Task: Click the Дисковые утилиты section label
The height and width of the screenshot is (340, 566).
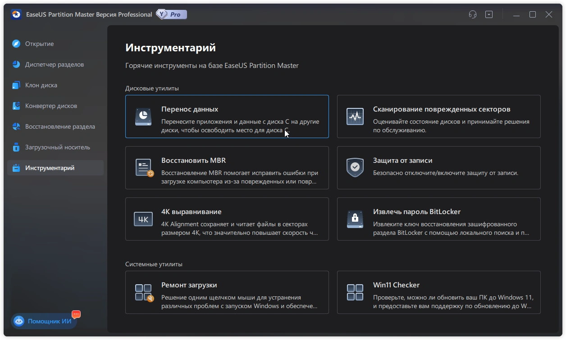Action: [152, 89]
